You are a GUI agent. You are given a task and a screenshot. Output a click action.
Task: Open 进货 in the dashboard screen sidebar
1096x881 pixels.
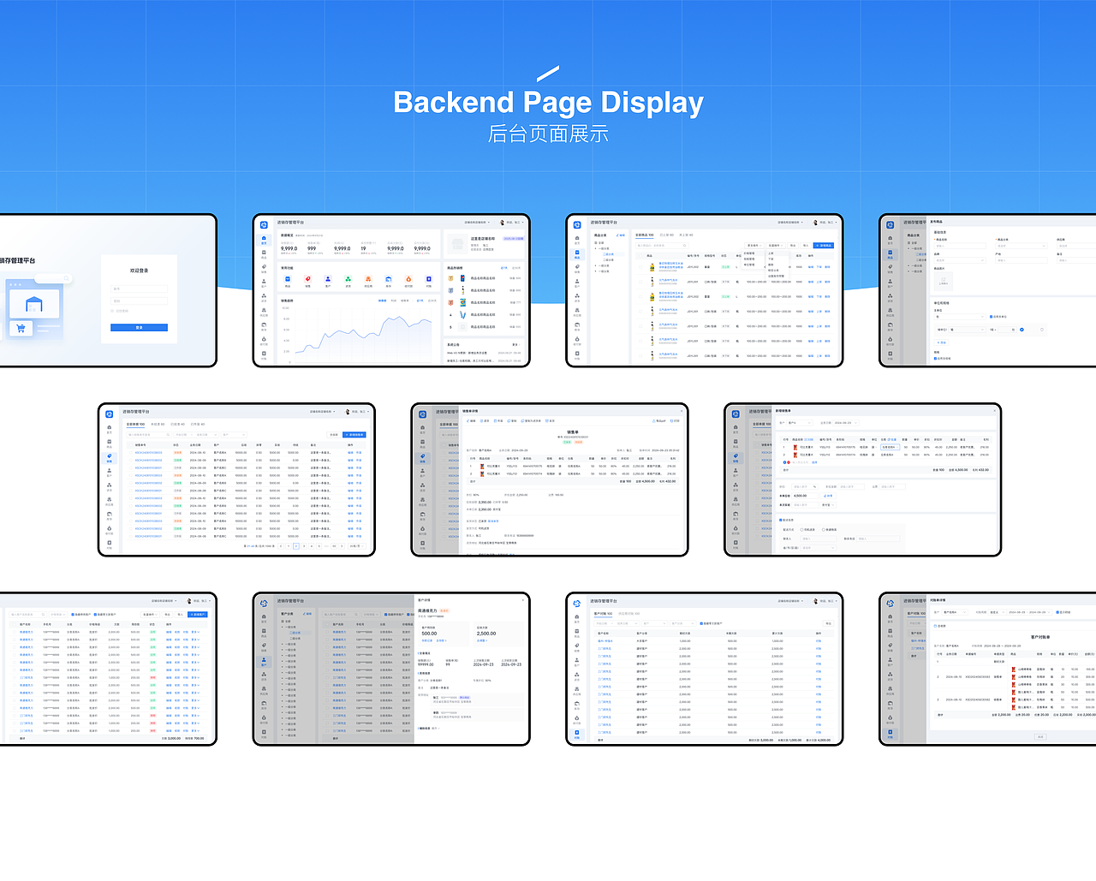264,297
